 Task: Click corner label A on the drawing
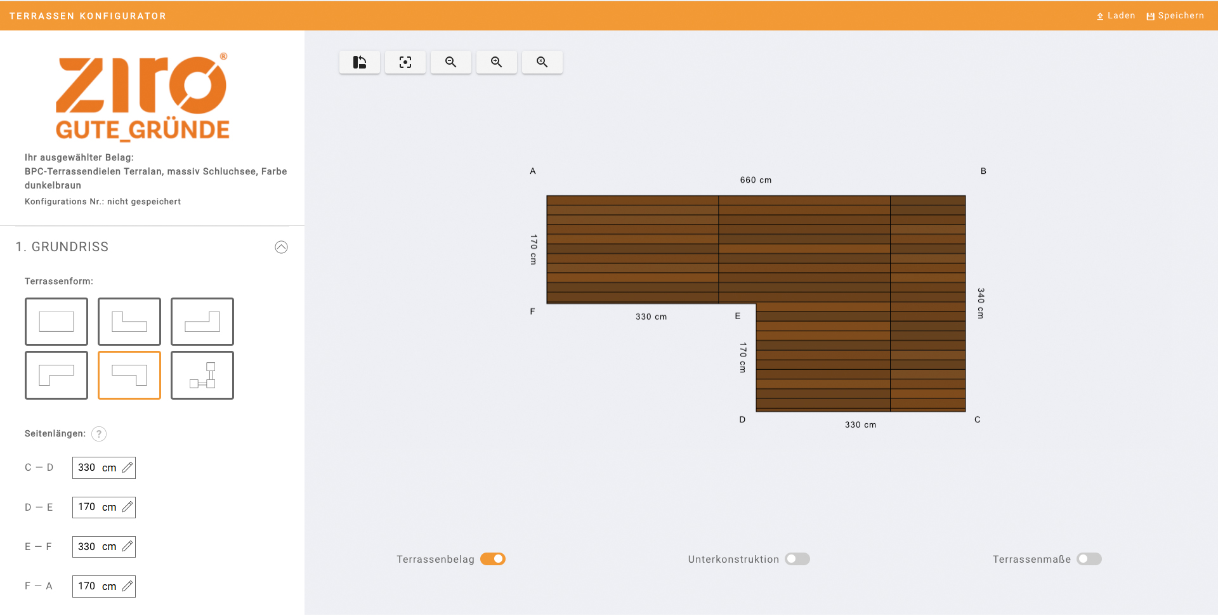[x=533, y=171]
